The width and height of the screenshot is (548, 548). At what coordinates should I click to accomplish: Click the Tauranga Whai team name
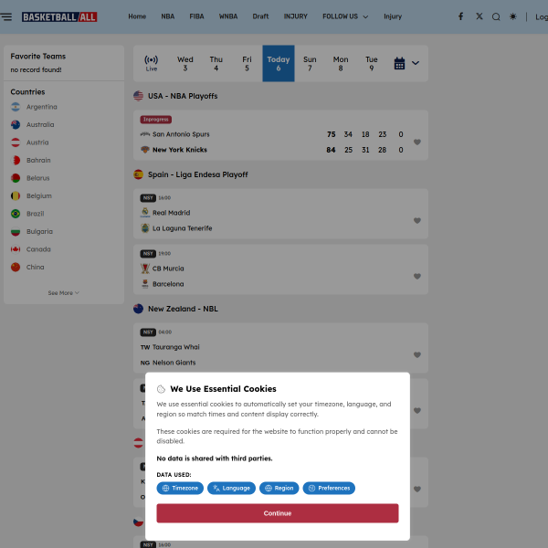175,347
